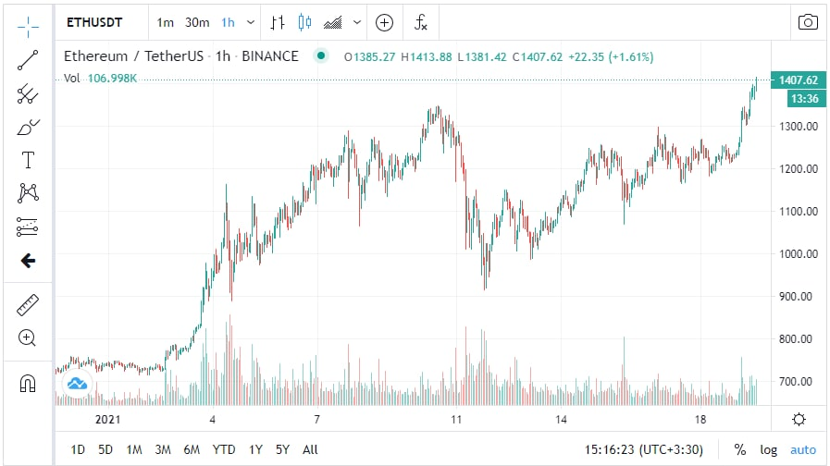Activate the zoom in tool

click(28, 338)
